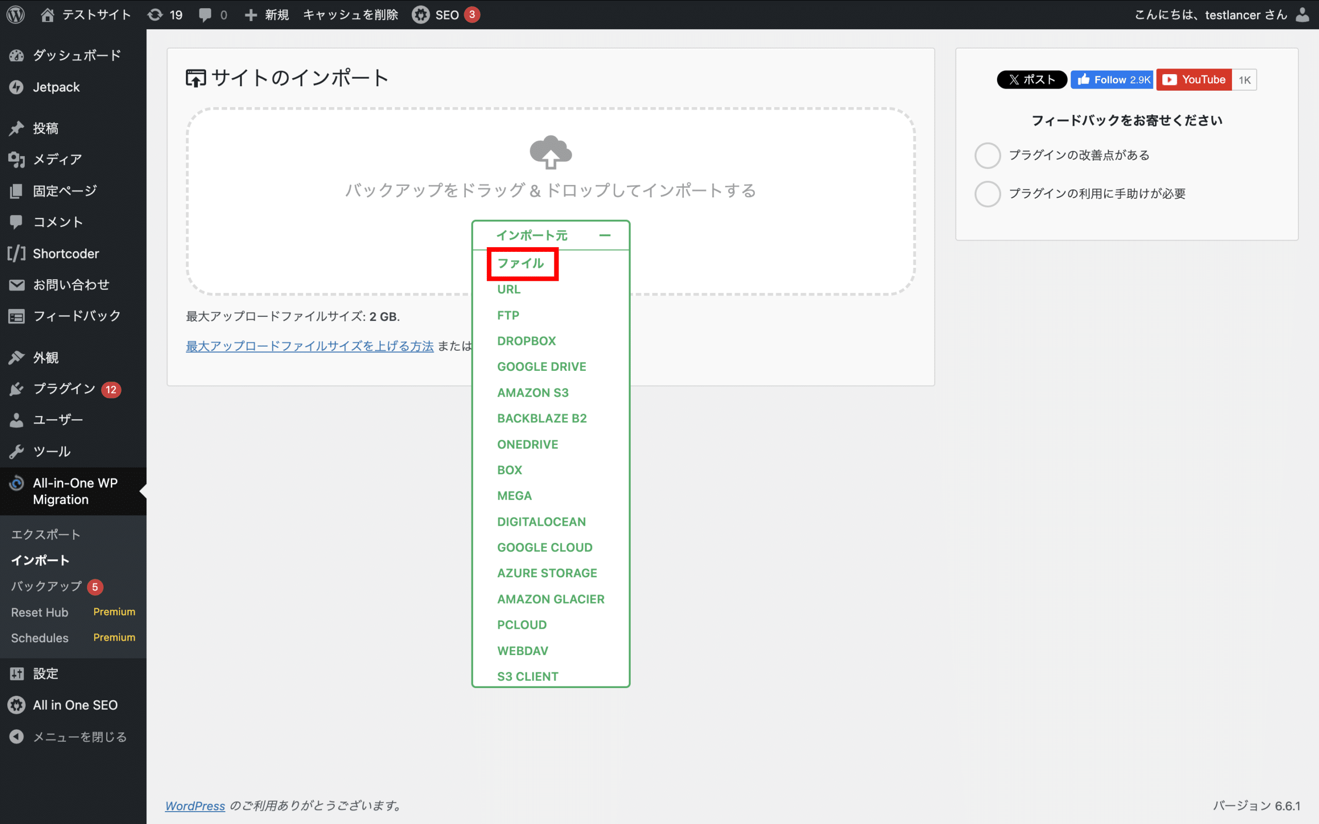The width and height of the screenshot is (1319, 824).
Task: Select MEGA import option
Action: click(x=514, y=495)
